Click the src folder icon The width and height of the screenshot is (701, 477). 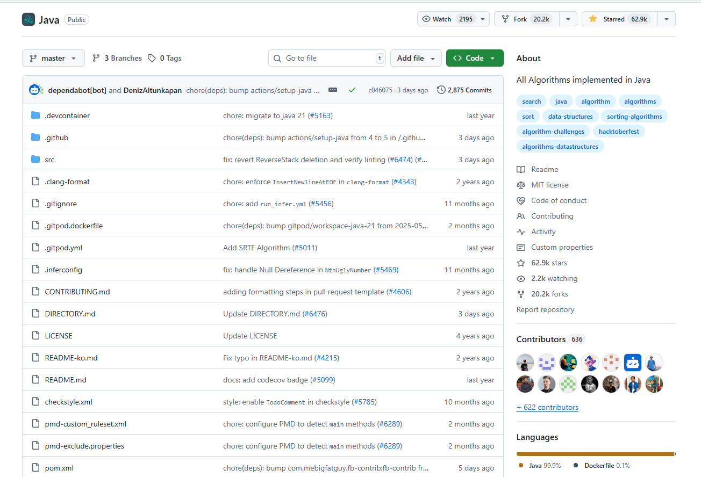click(35, 160)
